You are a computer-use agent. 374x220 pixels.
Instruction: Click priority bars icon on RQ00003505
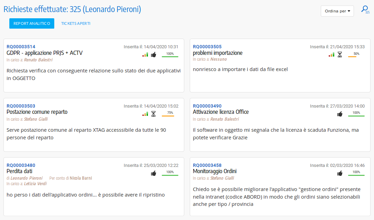pyautogui.click(x=331, y=54)
